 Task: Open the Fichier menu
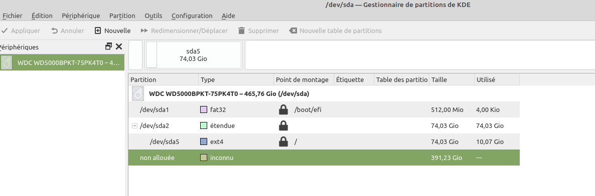point(12,15)
